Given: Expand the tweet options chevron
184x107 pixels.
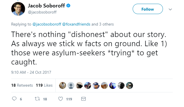Looking at the screenshot, I should pos(170,9).
